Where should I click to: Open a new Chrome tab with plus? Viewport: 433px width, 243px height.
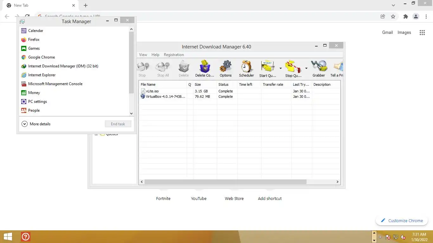pos(86,5)
